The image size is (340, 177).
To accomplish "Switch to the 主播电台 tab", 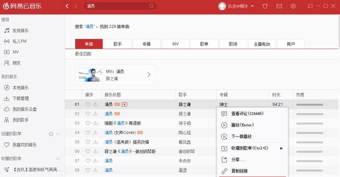I will click(x=262, y=44).
